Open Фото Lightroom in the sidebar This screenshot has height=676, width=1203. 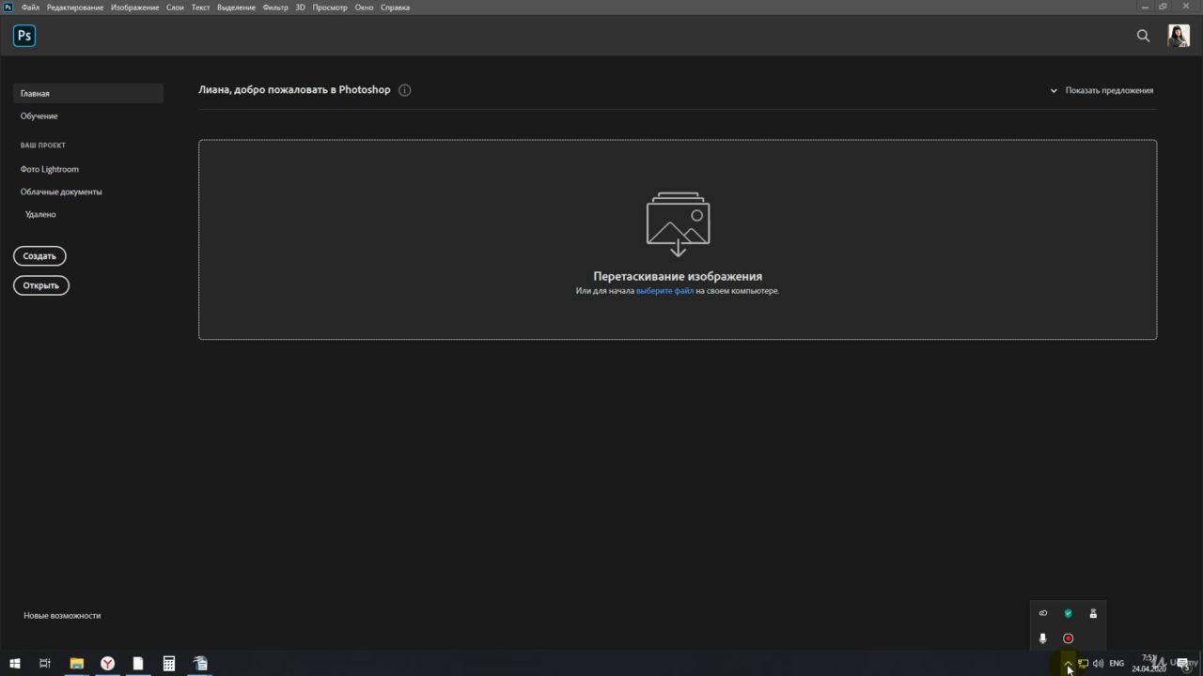[x=50, y=169]
